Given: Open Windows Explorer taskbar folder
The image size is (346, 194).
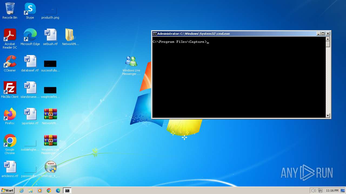Looking at the screenshot, I should point(31,190).
